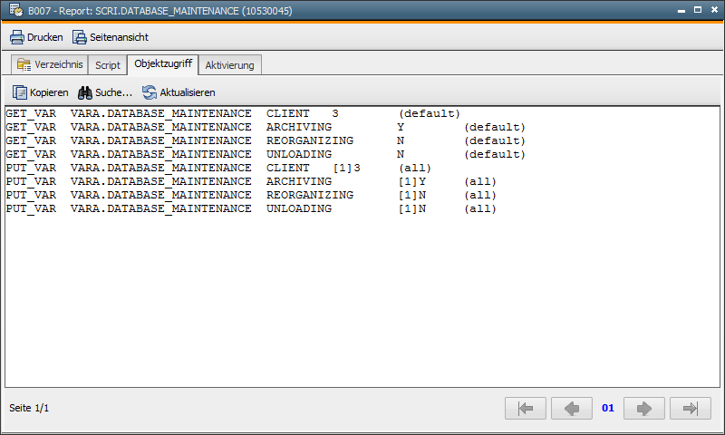725x435 pixels.
Task: Copy report using Kopieren
Action: (40, 92)
